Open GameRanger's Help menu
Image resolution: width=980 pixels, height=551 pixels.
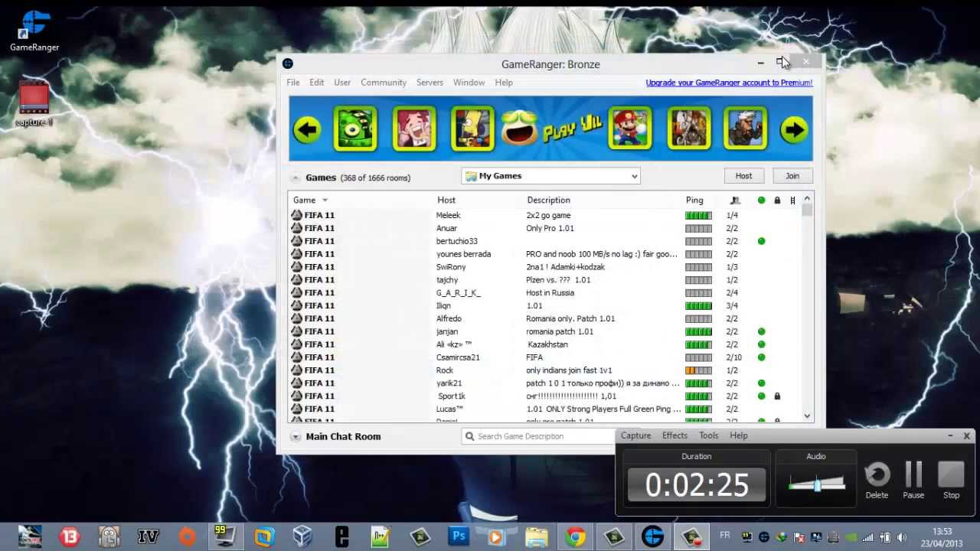(x=504, y=83)
